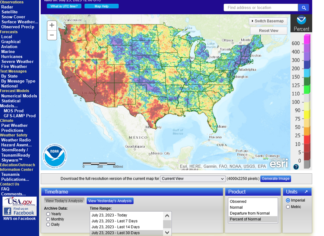Go to Past Weather climate page
The height and width of the screenshot is (236, 324).
[15, 125]
